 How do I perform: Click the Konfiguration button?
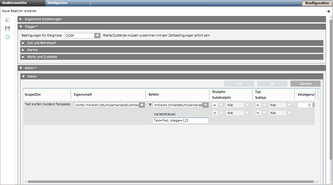pos(317,3)
